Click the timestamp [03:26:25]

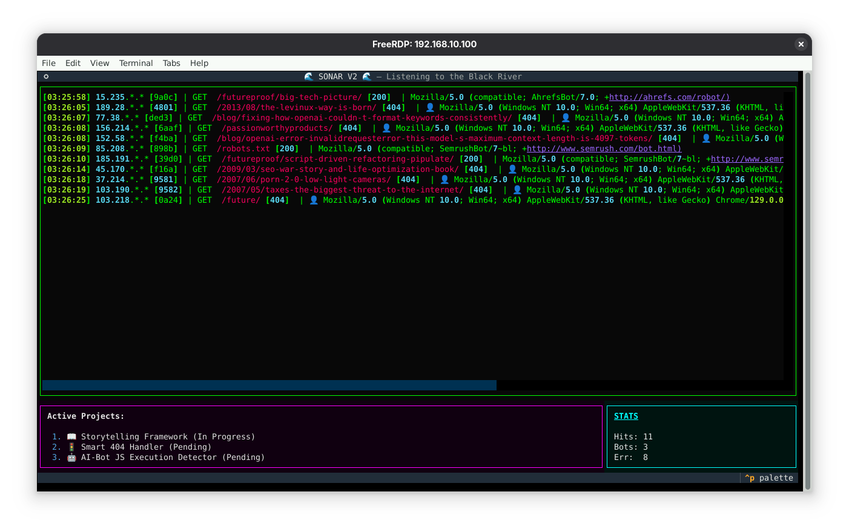tap(67, 200)
